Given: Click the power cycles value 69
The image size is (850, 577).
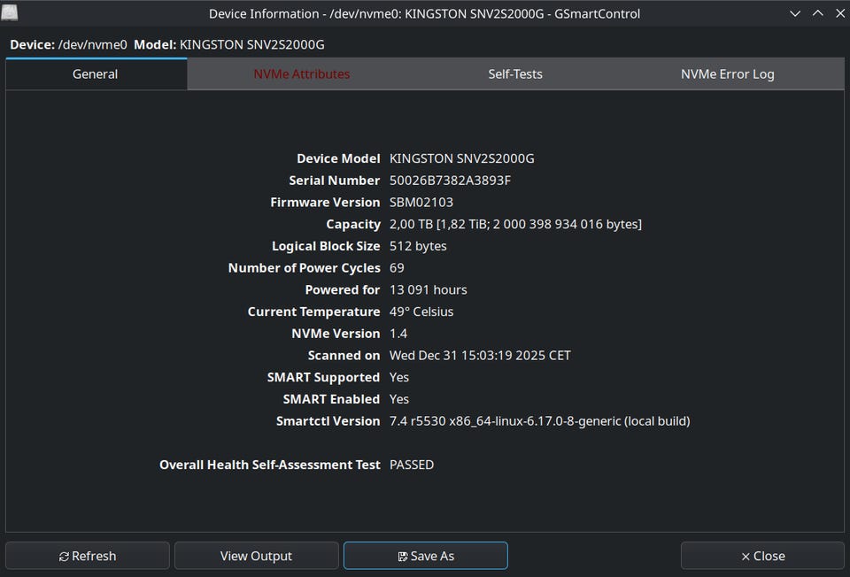Looking at the screenshot, I should click(x=397, y=267).
